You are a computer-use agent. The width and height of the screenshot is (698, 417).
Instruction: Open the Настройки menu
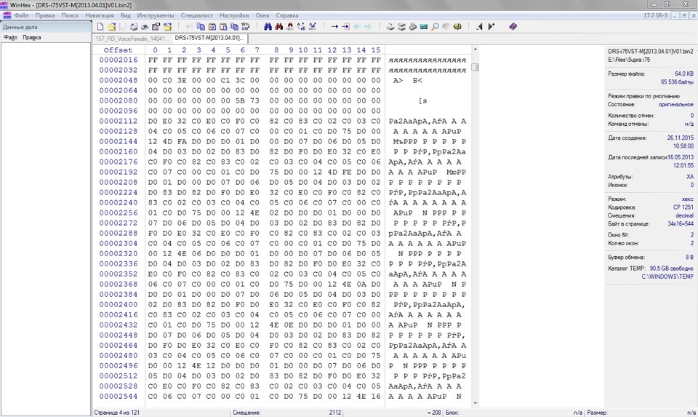[x=234, y=15]
